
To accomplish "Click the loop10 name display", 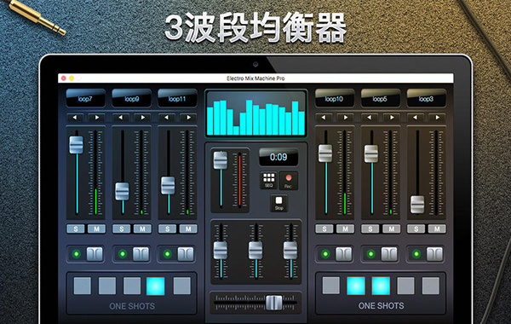I will click(334, 98).
